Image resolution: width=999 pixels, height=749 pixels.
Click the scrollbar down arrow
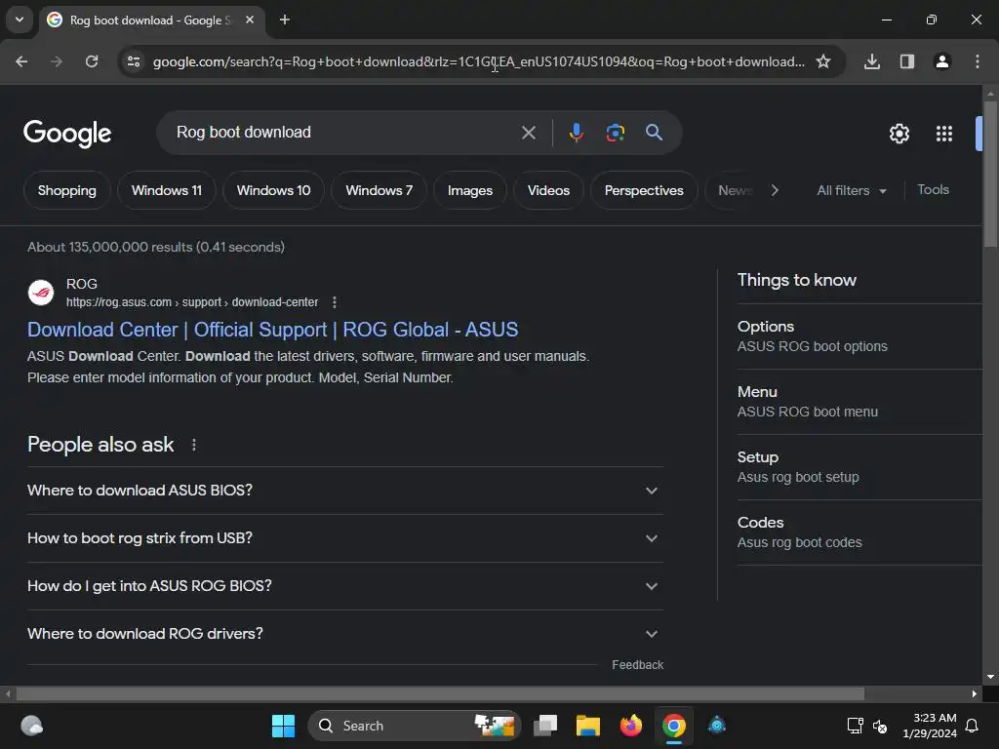990,677
